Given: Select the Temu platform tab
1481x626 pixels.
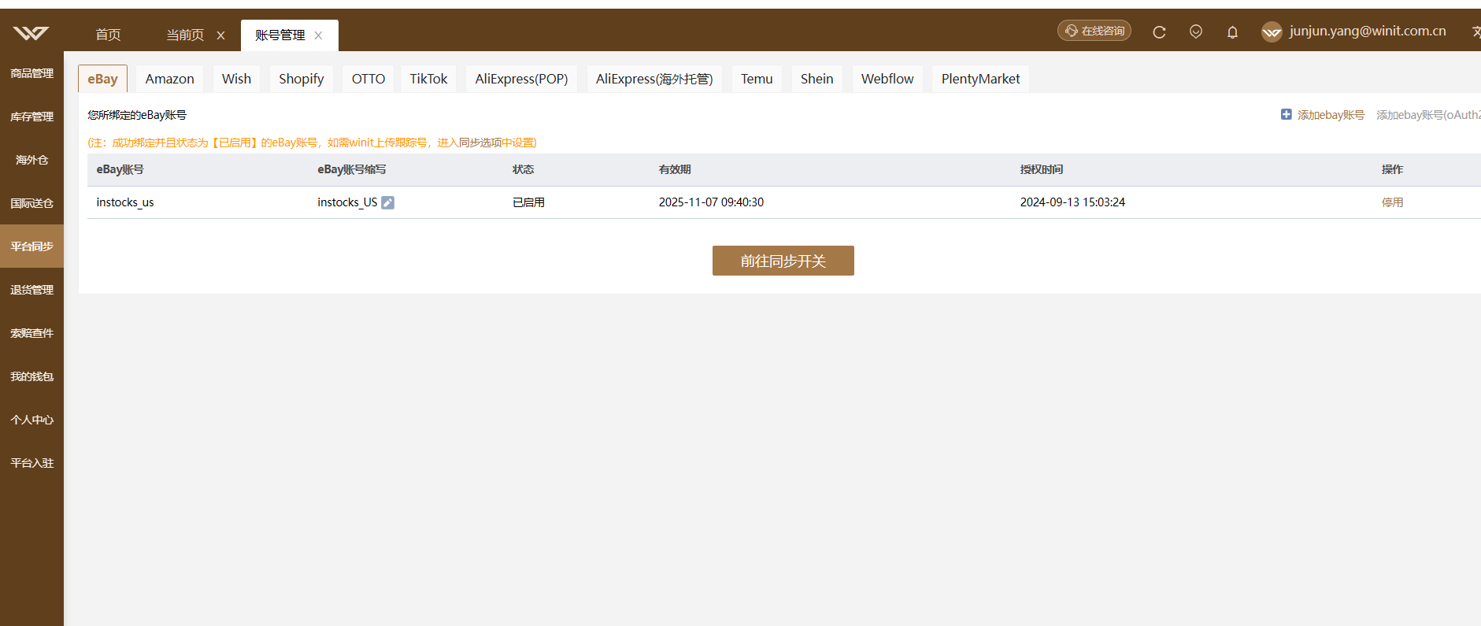Looking at the screenshot, I should (757, 79).
